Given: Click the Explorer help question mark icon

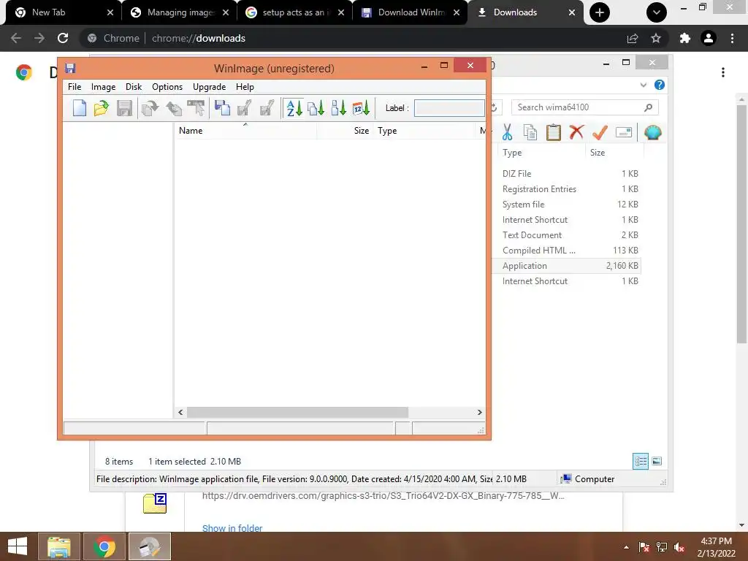Looking at the screenshot, I should pyautogui.click(x=660, y=85).
